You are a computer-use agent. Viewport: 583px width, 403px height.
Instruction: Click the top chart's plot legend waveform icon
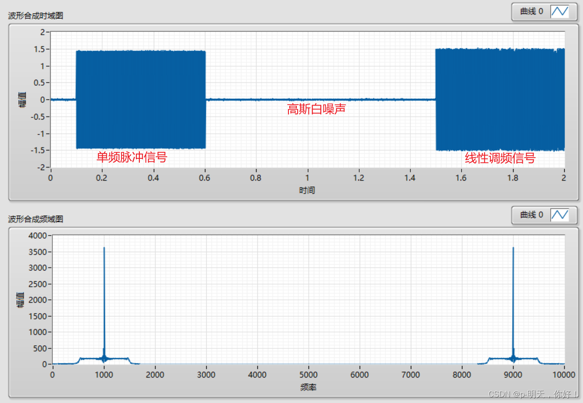pyautogui.click(x=560, y=11)
